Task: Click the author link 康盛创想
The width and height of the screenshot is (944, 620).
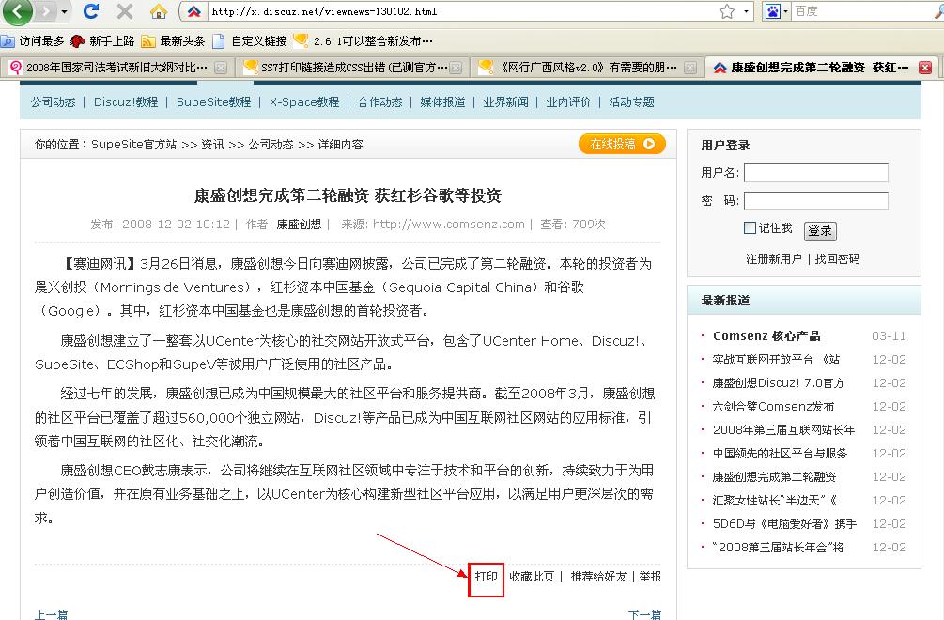Action: point(299,225)
